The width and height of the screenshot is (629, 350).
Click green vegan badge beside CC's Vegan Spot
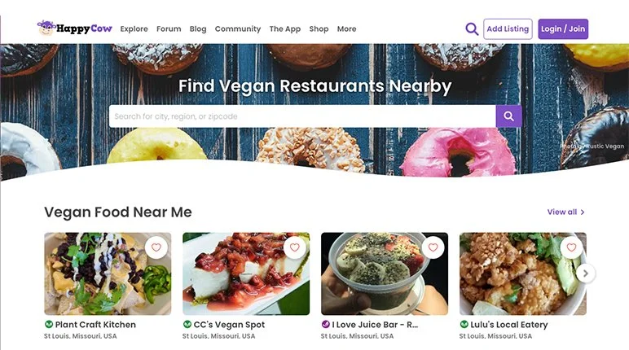(x=187, y=324)
